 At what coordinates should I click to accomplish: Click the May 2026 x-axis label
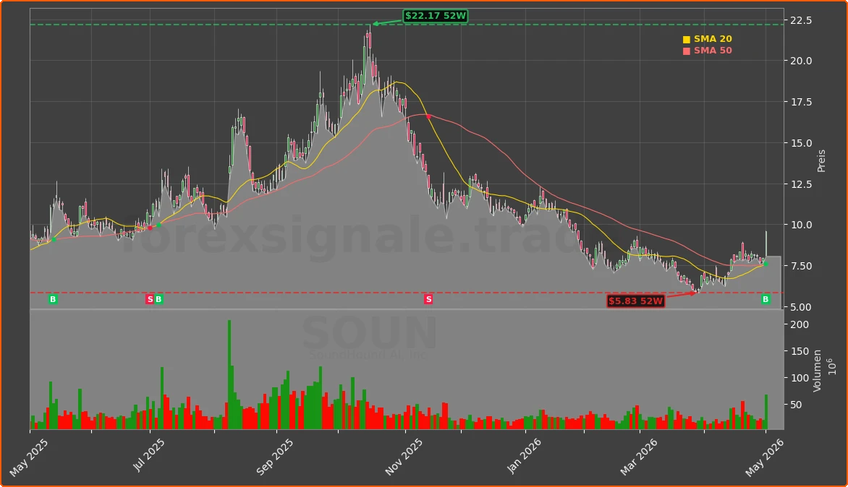[764, 457]
